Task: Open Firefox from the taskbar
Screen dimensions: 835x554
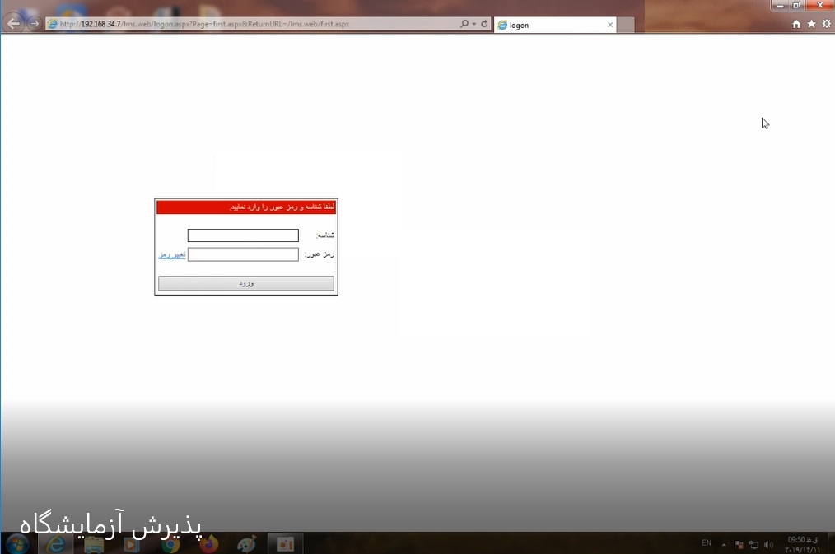Action: click(208, 543)
